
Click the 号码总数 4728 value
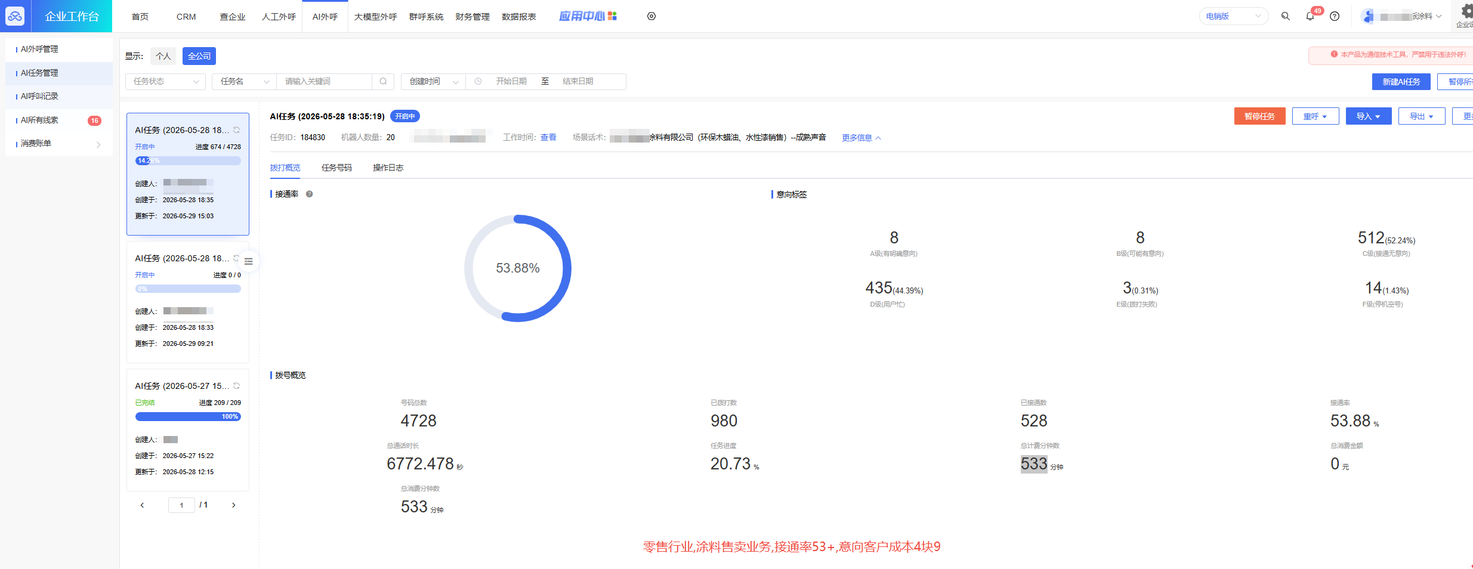tap(418, 420)
